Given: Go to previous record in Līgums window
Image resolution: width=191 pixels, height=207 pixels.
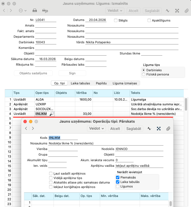Looking at the screenshot, I should 4,11.
